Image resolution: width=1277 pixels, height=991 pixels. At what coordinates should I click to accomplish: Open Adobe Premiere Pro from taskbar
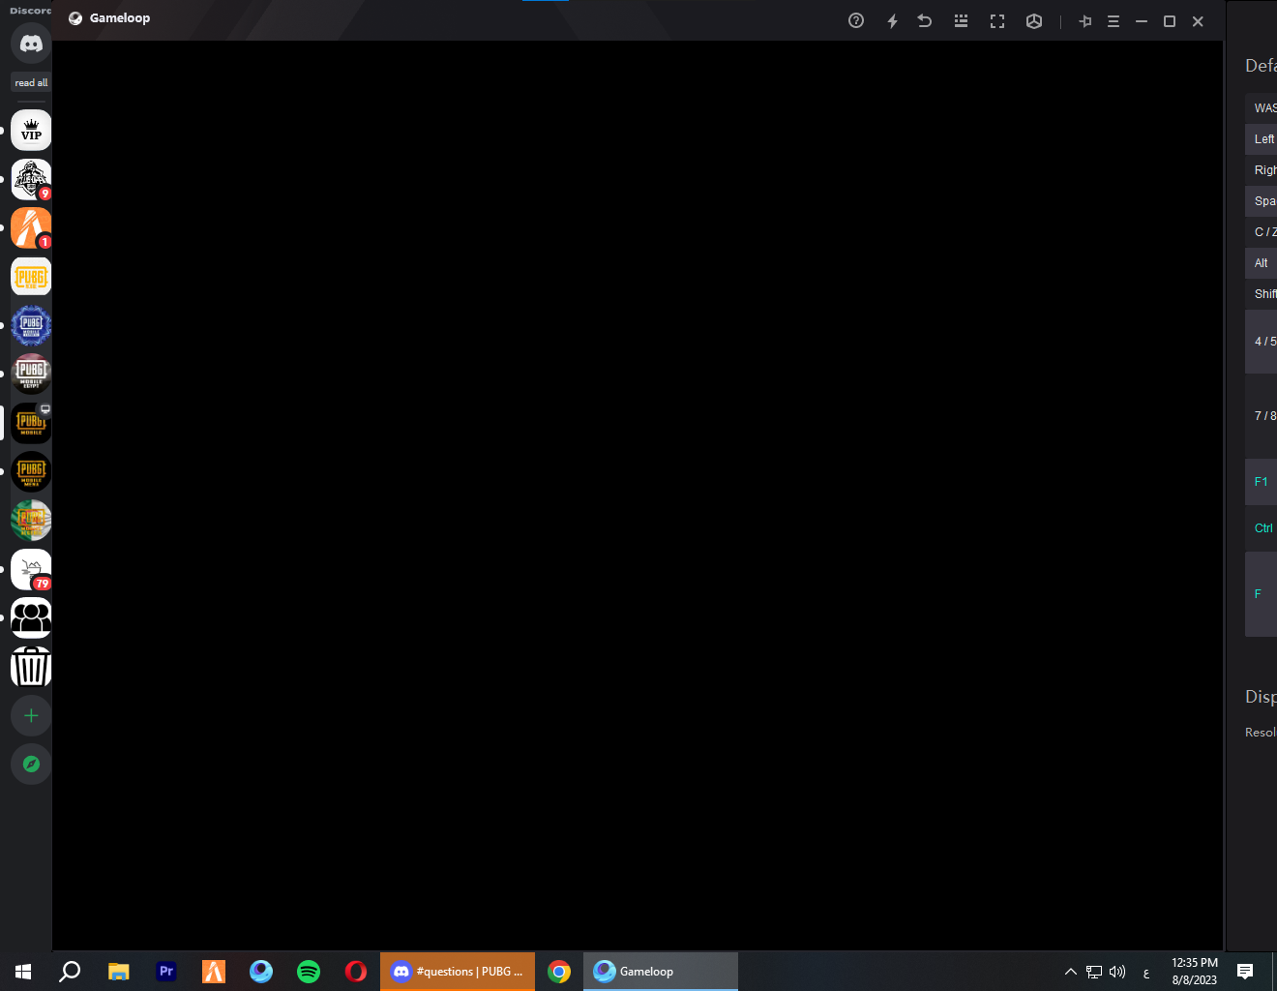point(166,972)
